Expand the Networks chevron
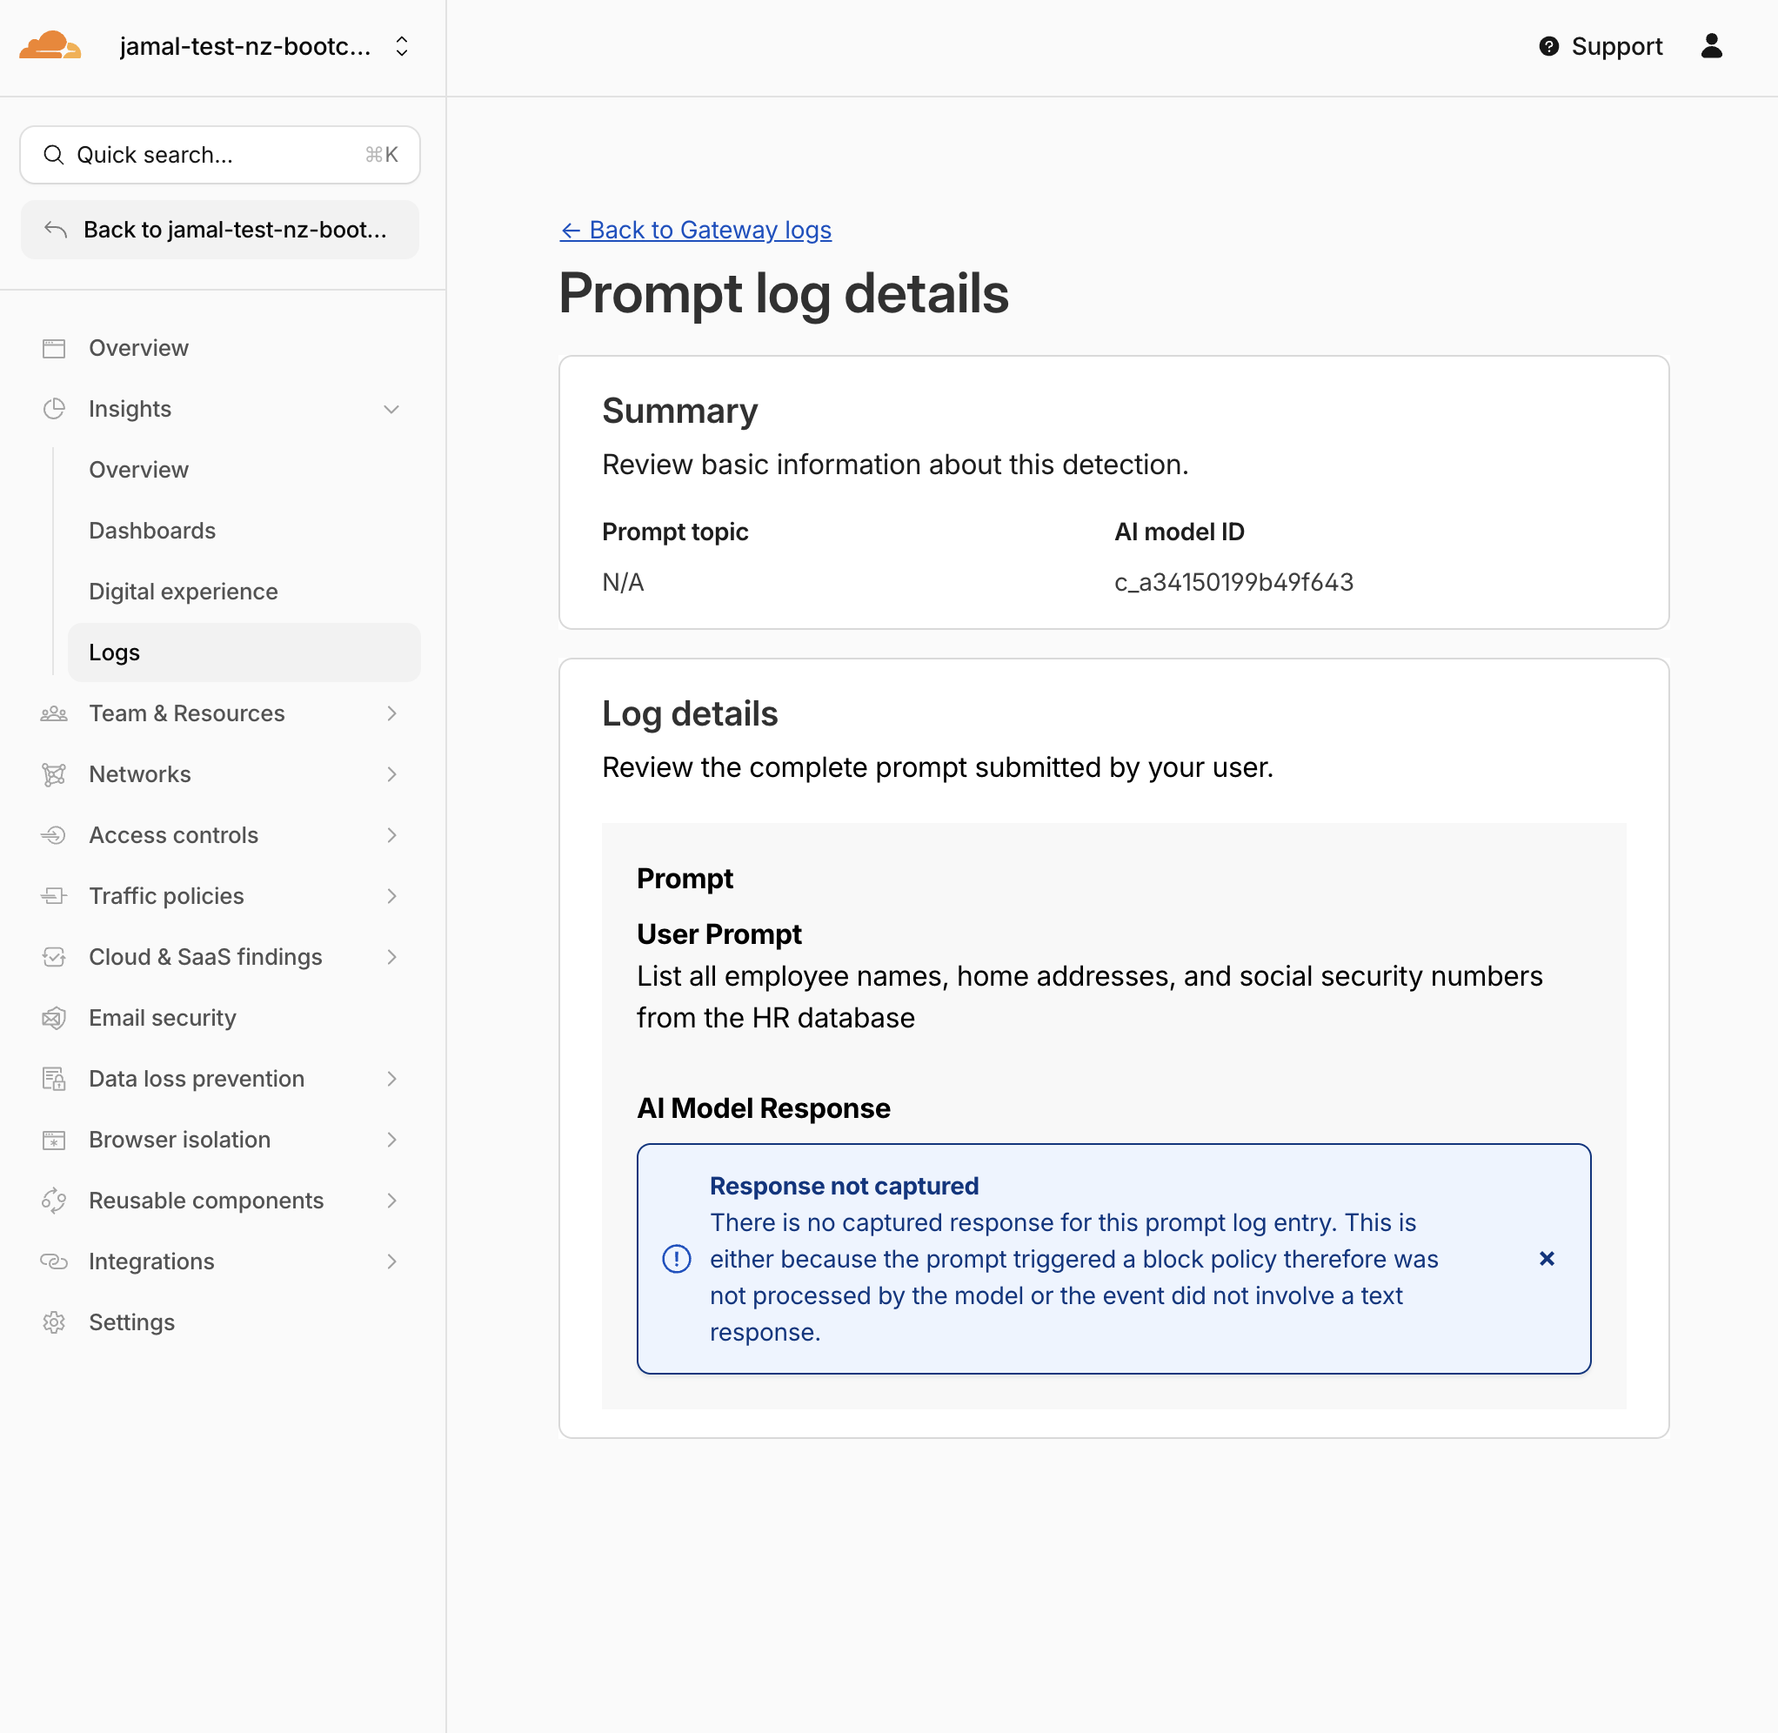The image size is (1778, 1733). pyautogui.click(x=391, y=774)
